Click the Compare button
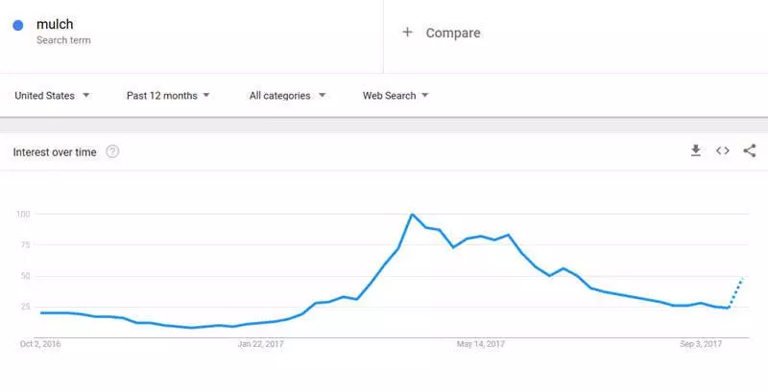 (442, 33)
